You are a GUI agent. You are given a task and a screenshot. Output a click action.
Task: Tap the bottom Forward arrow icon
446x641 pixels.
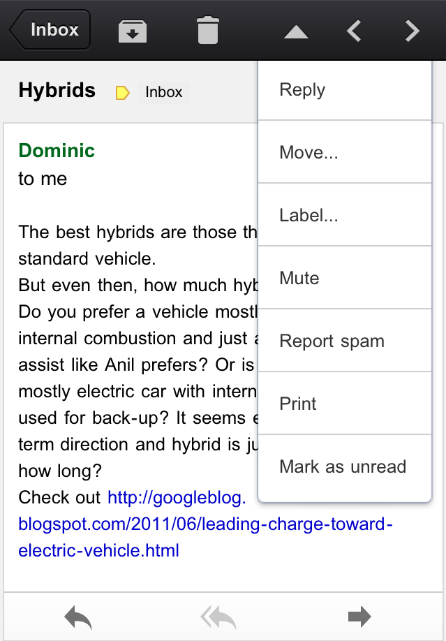click(x=359, y=617)
